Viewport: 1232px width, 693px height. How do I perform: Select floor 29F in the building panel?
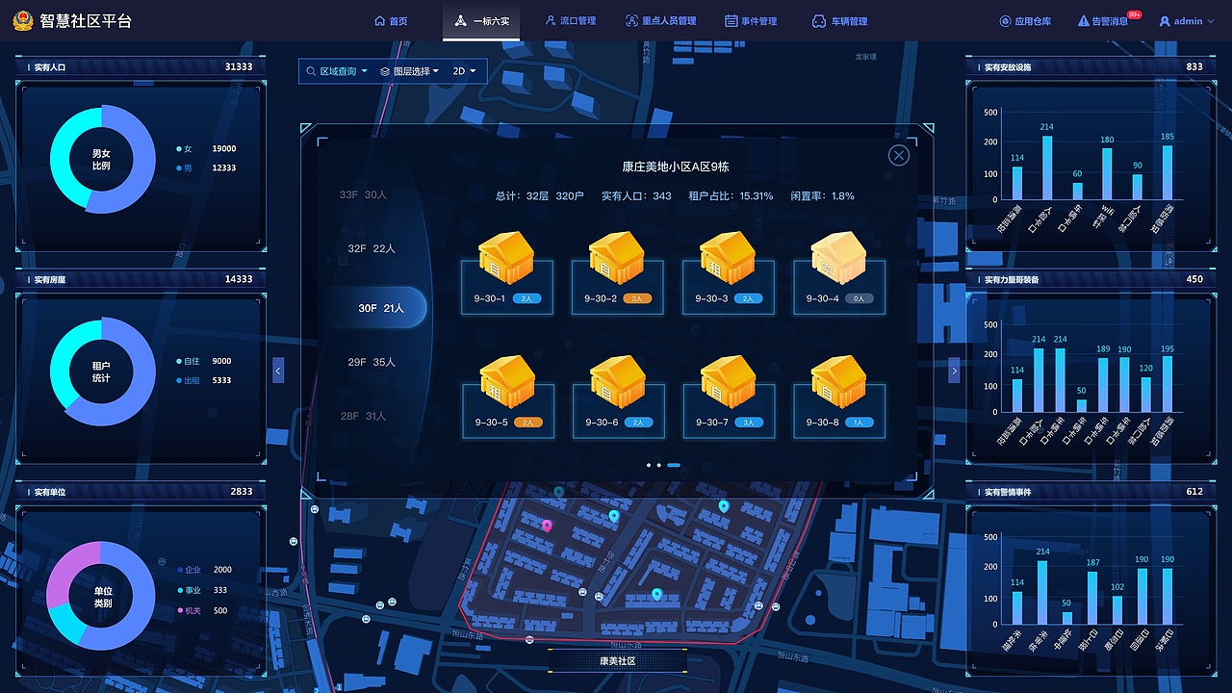click(373, 364)
